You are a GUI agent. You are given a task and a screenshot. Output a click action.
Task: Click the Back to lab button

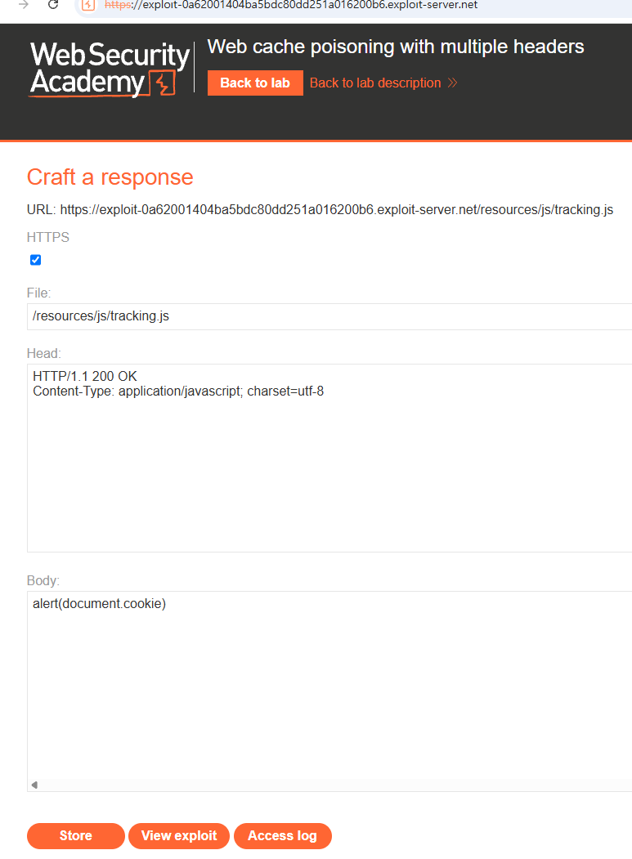(x=255, y=83)
